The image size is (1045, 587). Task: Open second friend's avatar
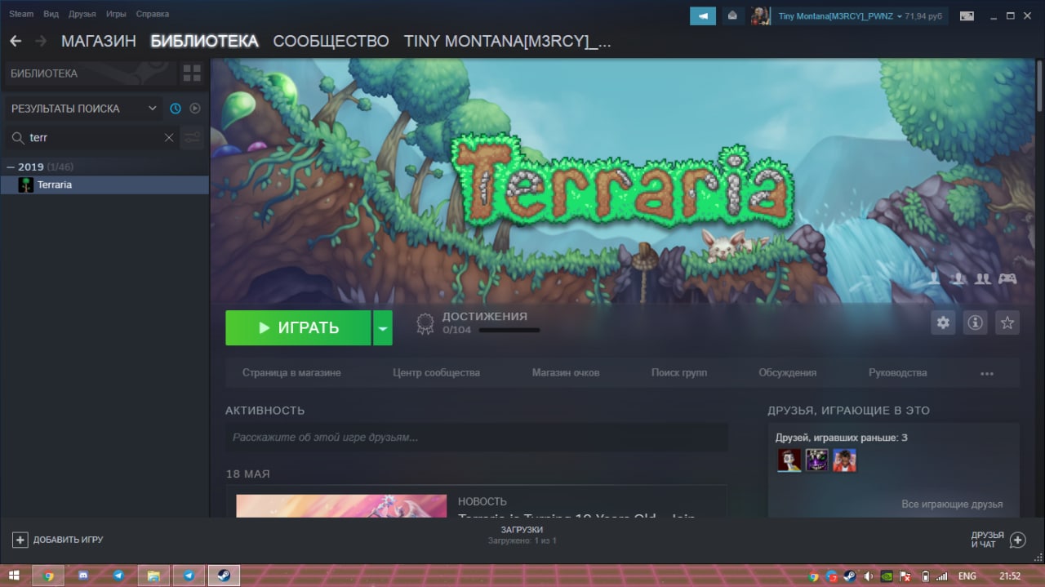pyautogui.click(x=816, y=460)
